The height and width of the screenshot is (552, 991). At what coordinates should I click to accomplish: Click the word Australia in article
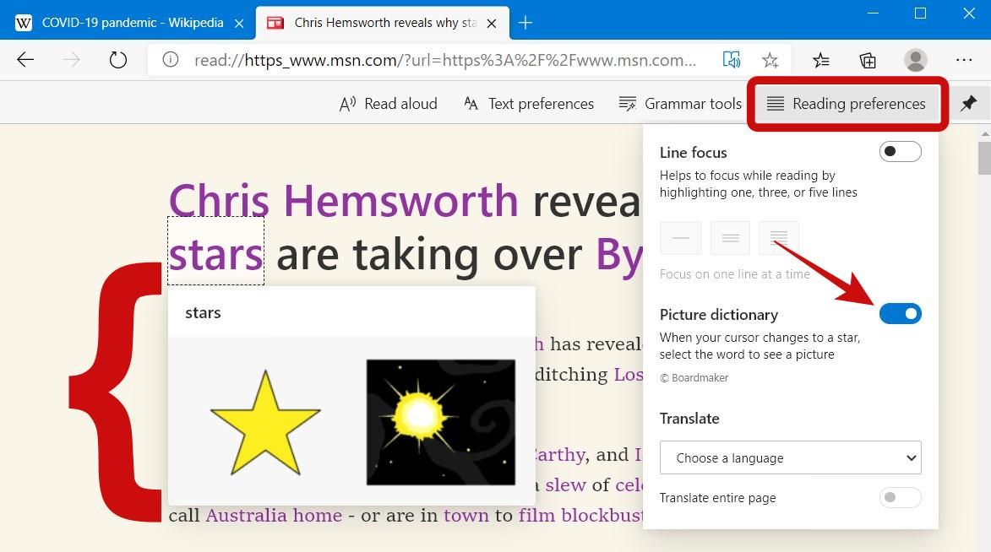point(247,516)
